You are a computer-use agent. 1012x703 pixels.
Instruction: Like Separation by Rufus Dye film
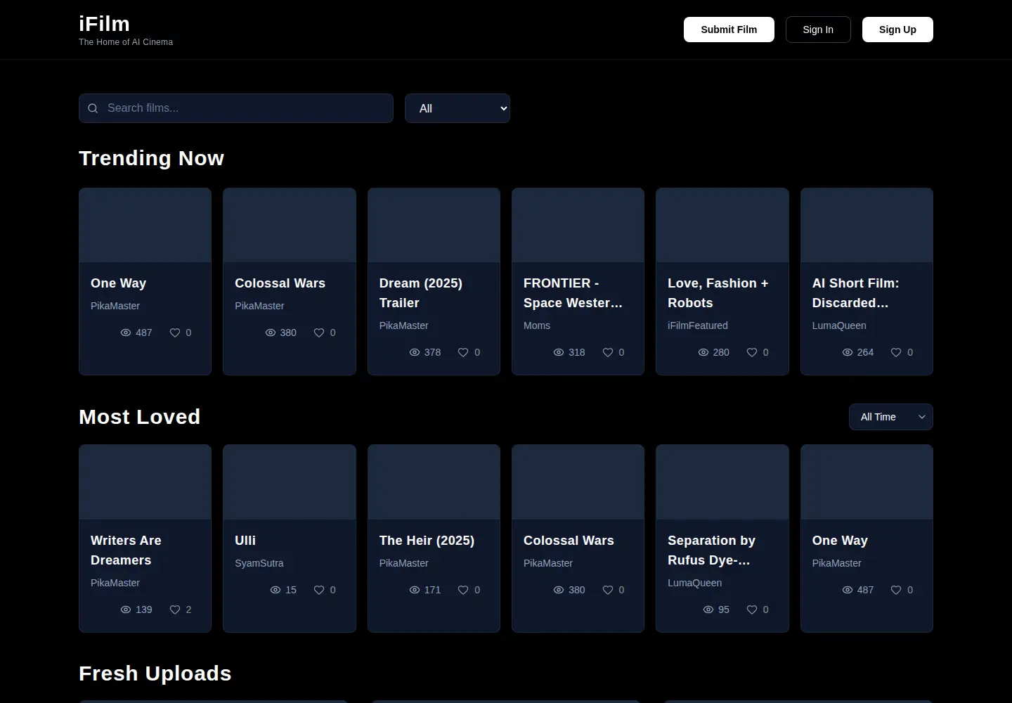[x=752, y=610]
